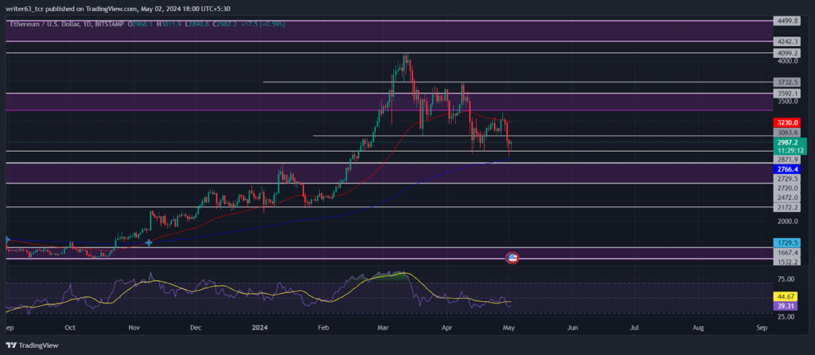Select the 1532.2 price level label
This screenshot has height=355, width=815.
(x=786, y=261)
